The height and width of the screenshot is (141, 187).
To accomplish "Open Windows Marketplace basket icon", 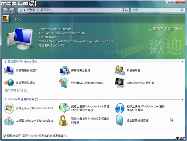I will click(9, 121).
